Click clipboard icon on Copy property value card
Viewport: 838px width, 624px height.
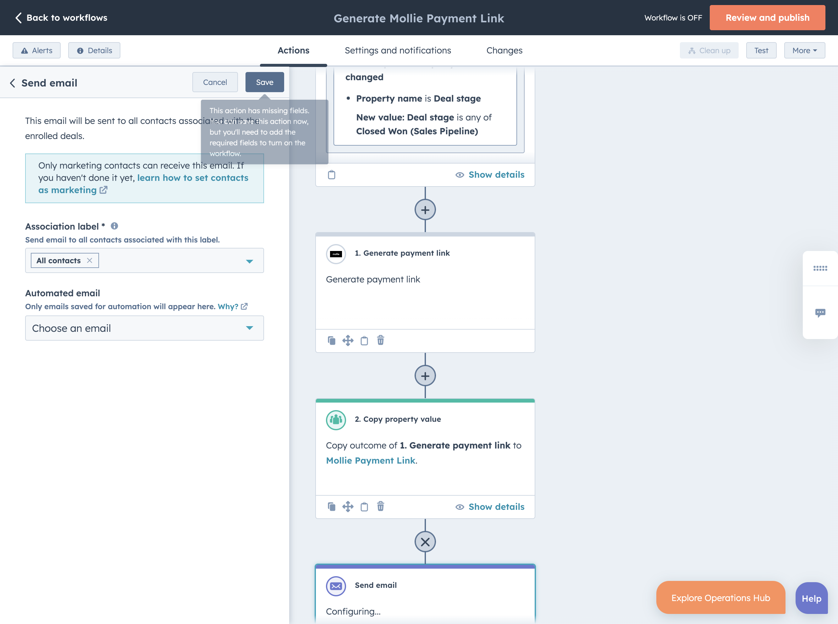[364, 506]
